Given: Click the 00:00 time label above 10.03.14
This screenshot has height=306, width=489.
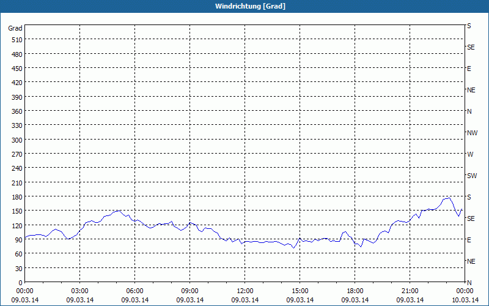Looking at the screenshot, I should 465,291.
